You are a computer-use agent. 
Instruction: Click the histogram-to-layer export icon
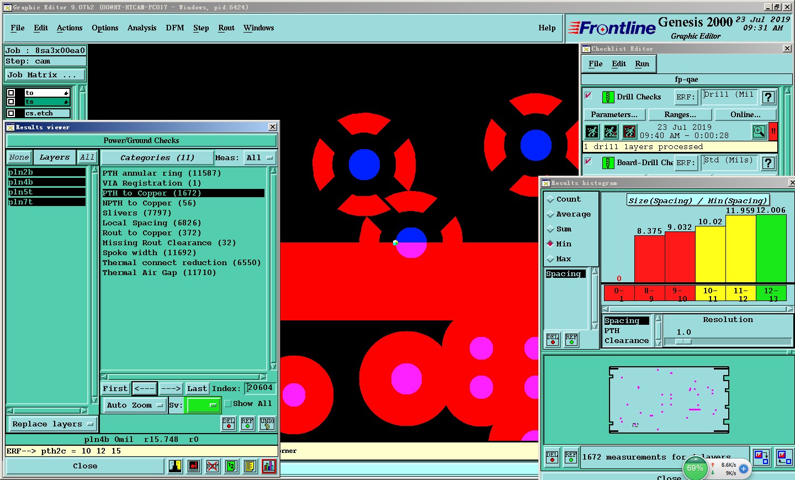coord(762,457)
